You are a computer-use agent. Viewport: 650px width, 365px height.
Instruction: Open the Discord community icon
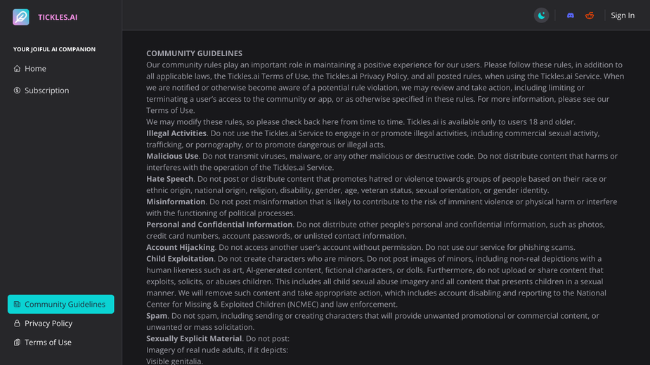pyautogui.click(x=571, y=15)
